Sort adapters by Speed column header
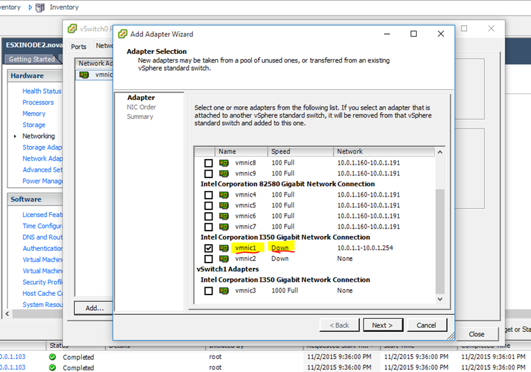The width and height of the screenshot is (531, 372). pyautogui.click(x=300, y=152)
